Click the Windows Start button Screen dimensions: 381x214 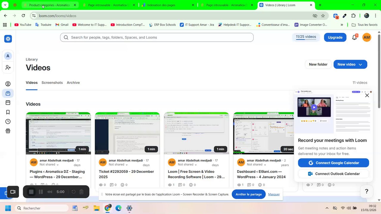[x=8, y=208]
